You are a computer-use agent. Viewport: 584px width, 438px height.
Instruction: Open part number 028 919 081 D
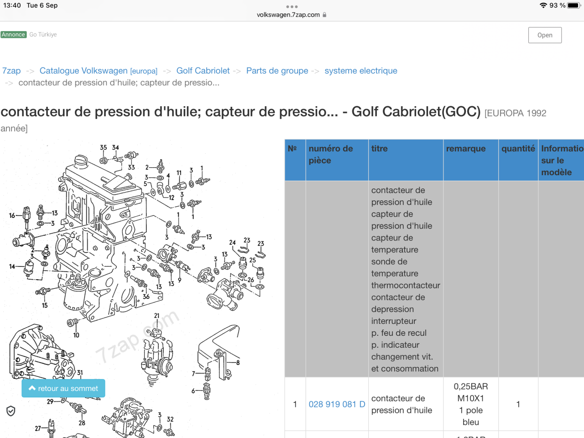click(337, 404)
